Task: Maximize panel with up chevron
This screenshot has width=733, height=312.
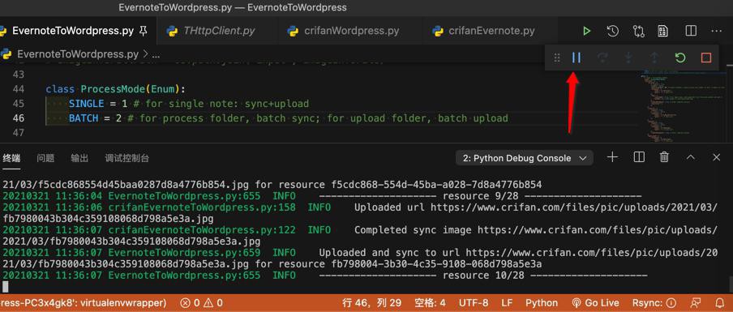Action: point(691,158)
